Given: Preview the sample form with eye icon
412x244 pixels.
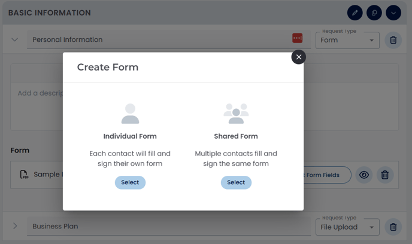Looking at the screenshot, I should pyautogui.click(x=363, y=175).
